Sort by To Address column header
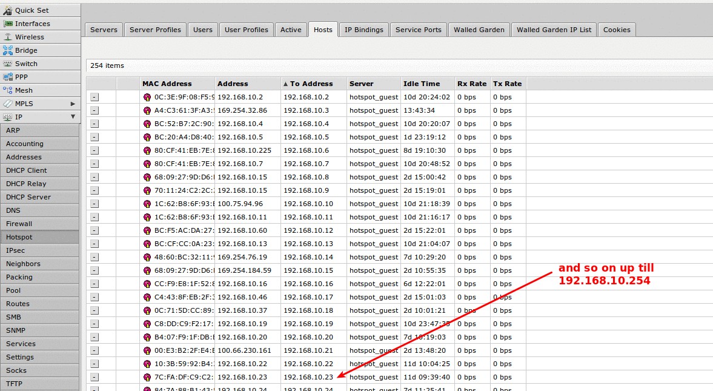713x391 pixels. (314, 84)
